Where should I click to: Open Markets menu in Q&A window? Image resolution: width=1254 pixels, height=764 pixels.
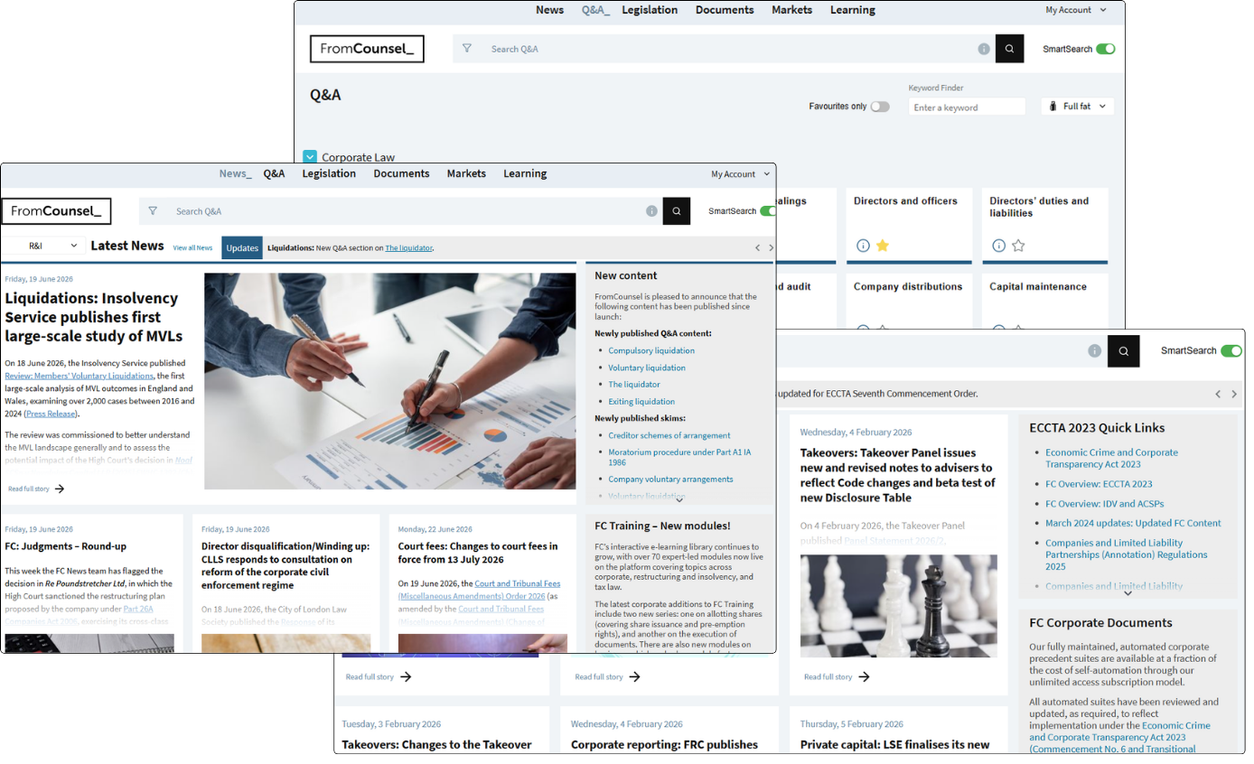791,10
